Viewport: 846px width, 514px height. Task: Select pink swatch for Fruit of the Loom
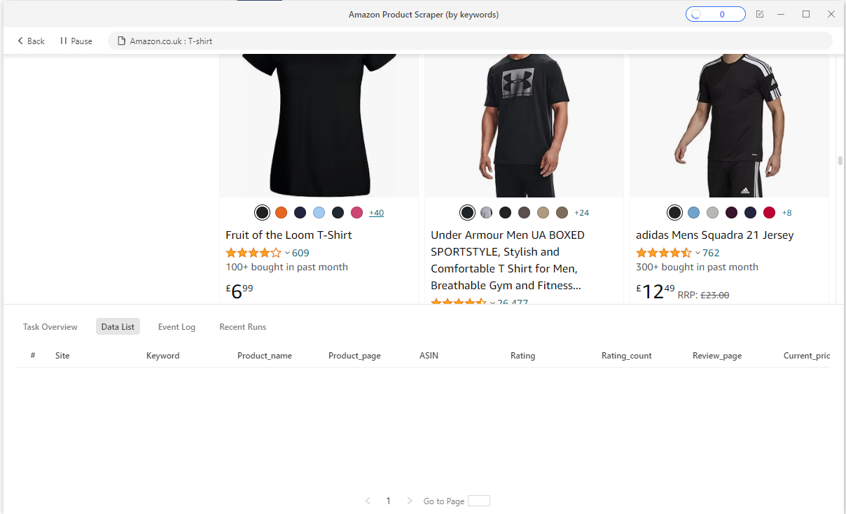coord(356,213)
